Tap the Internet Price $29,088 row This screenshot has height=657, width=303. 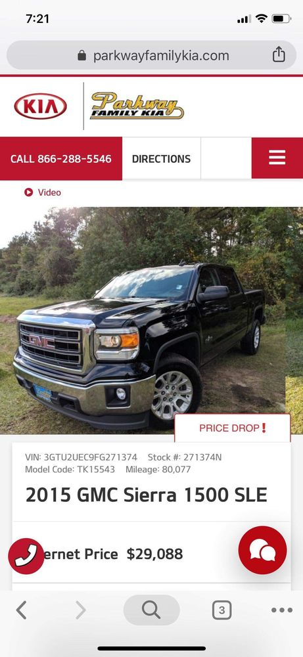(x=151, y=553)
